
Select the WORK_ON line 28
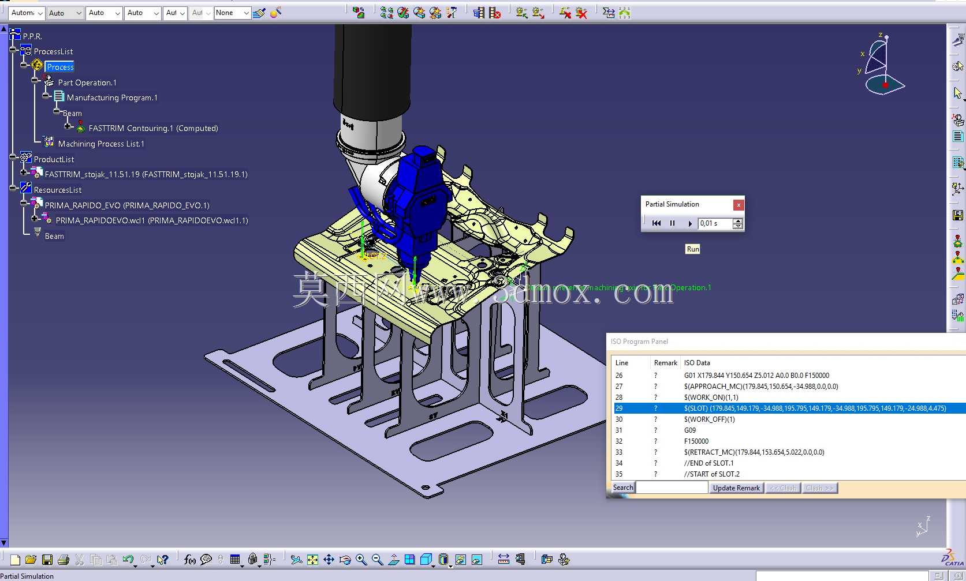coord(789,397)
